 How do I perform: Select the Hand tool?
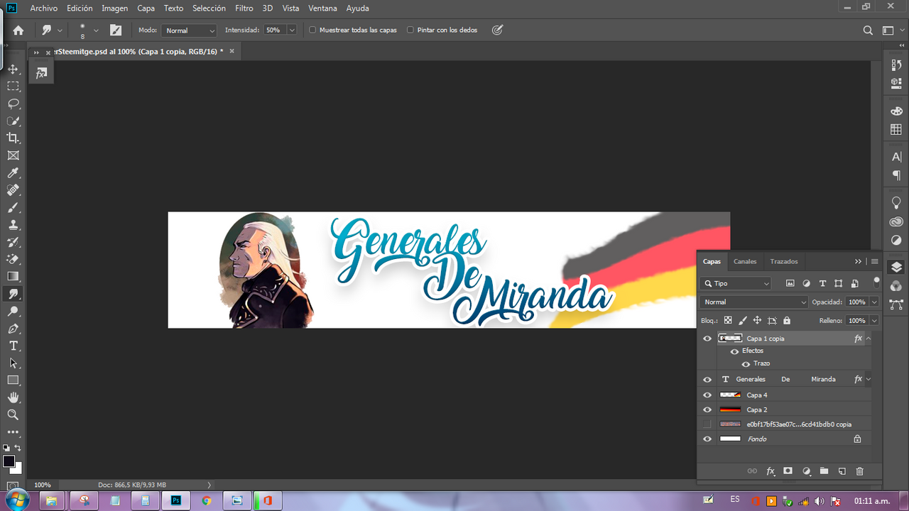(13, 397)
